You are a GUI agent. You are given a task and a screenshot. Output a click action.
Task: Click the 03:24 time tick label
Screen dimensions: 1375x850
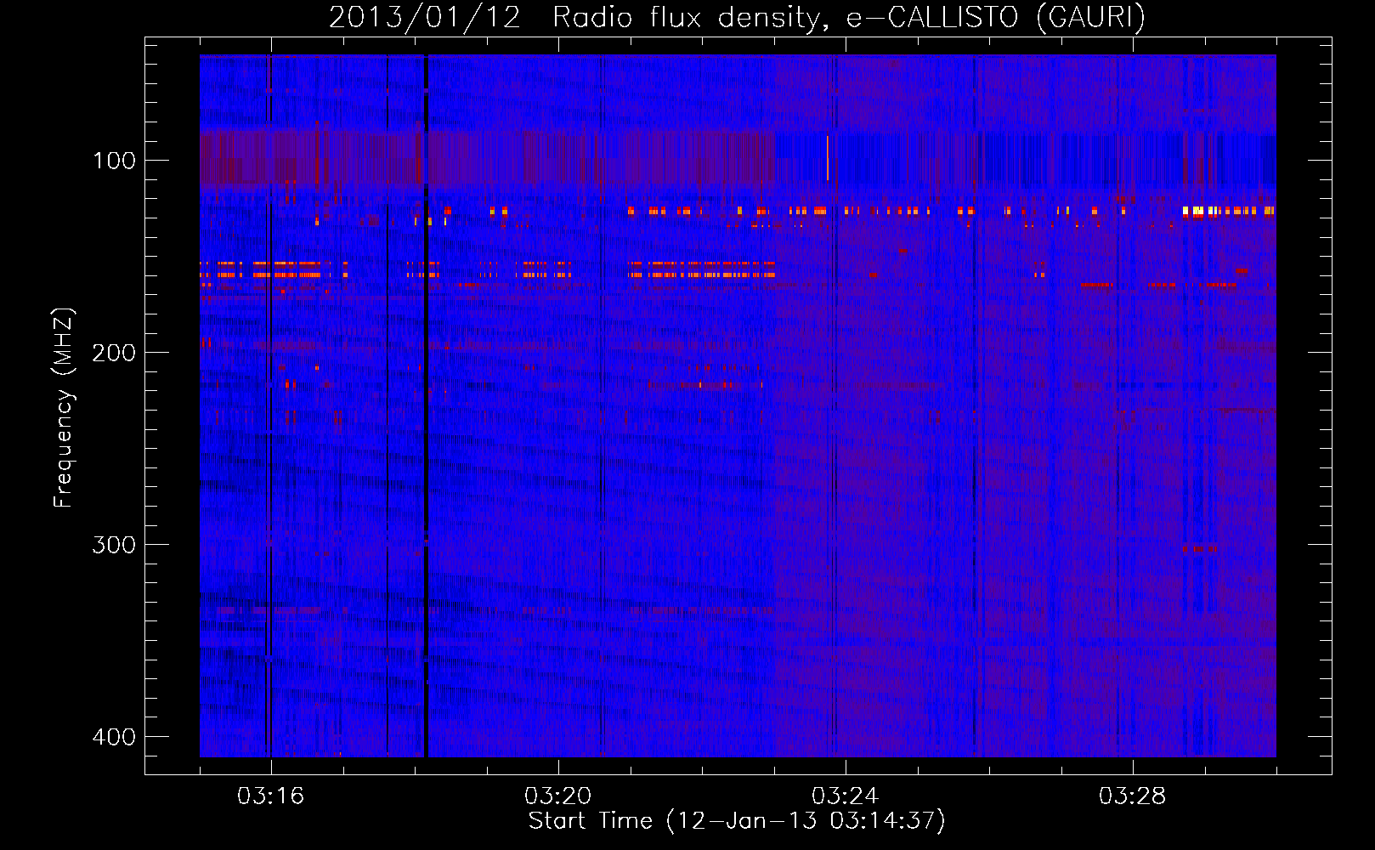pyautogui.click(x=845, y=796)
